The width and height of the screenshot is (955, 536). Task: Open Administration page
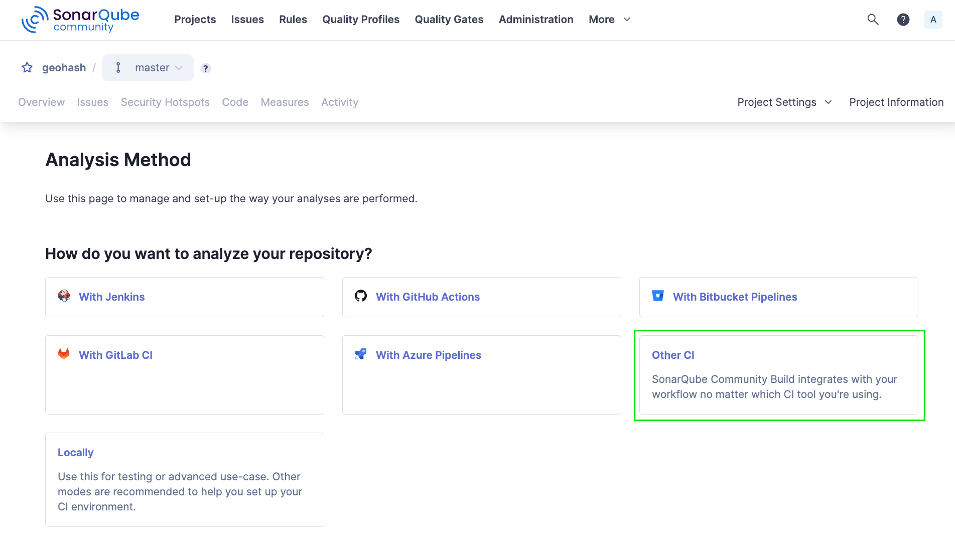point(536,20)
